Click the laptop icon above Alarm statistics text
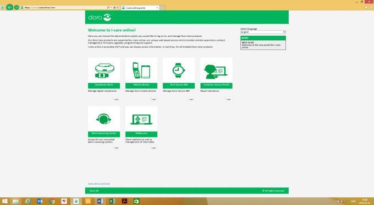This screenshot has height=205, width=374. click(141, 119)
